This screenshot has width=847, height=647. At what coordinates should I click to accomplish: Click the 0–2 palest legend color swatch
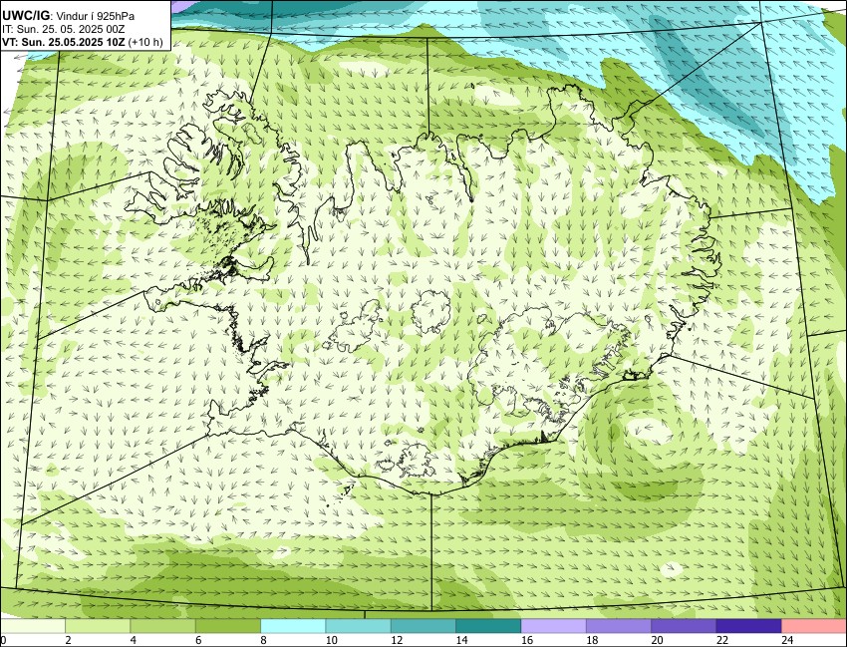(33, 626)
